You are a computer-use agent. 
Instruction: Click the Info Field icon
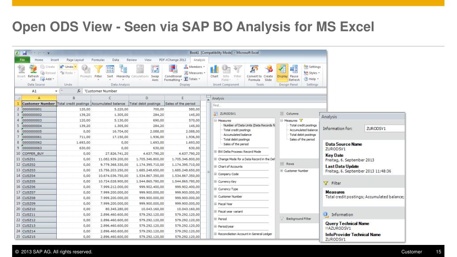click(x=226, y=73)
